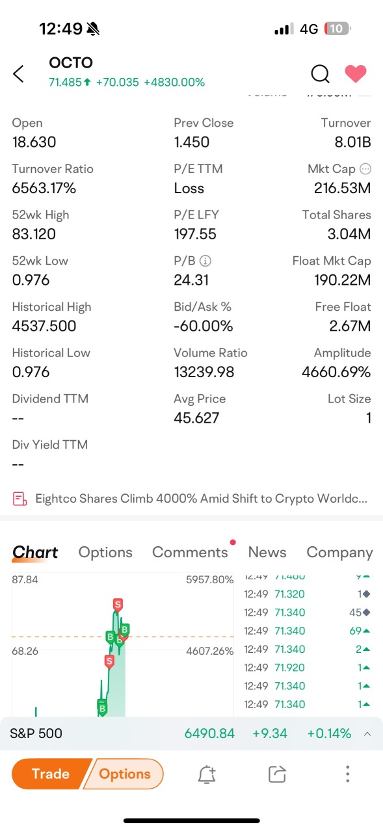Collapse the S&P 500 bar with the chevron
This screenshot has width=383, height=831.
367,733
